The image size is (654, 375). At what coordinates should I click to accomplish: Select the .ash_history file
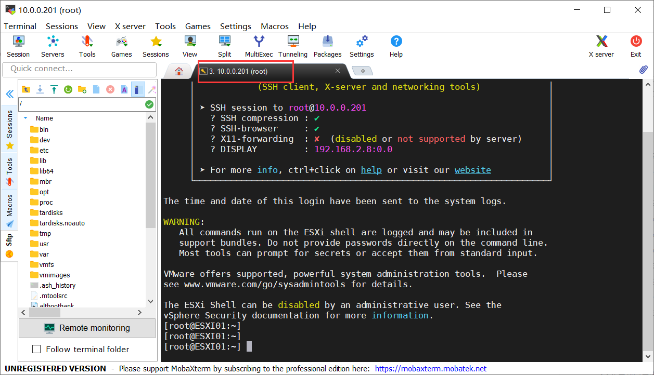point(53,285)
